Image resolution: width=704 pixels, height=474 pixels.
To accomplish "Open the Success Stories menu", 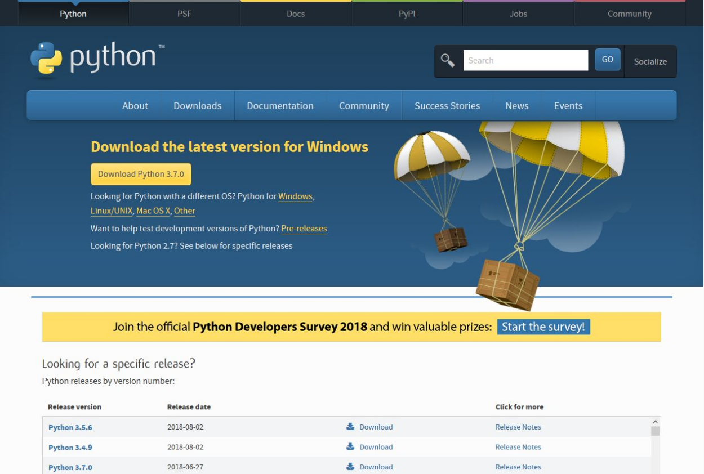I will [x=447, y=106].
